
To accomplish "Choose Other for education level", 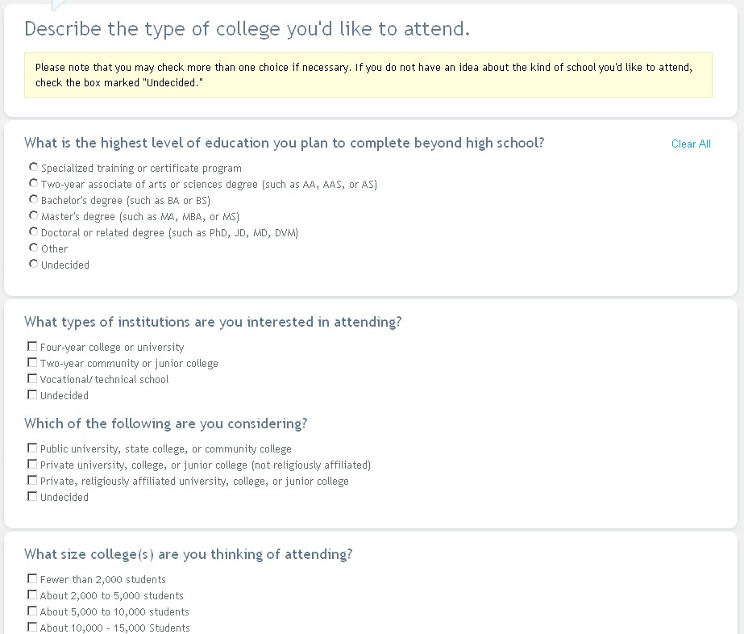I will pos(33,248).
